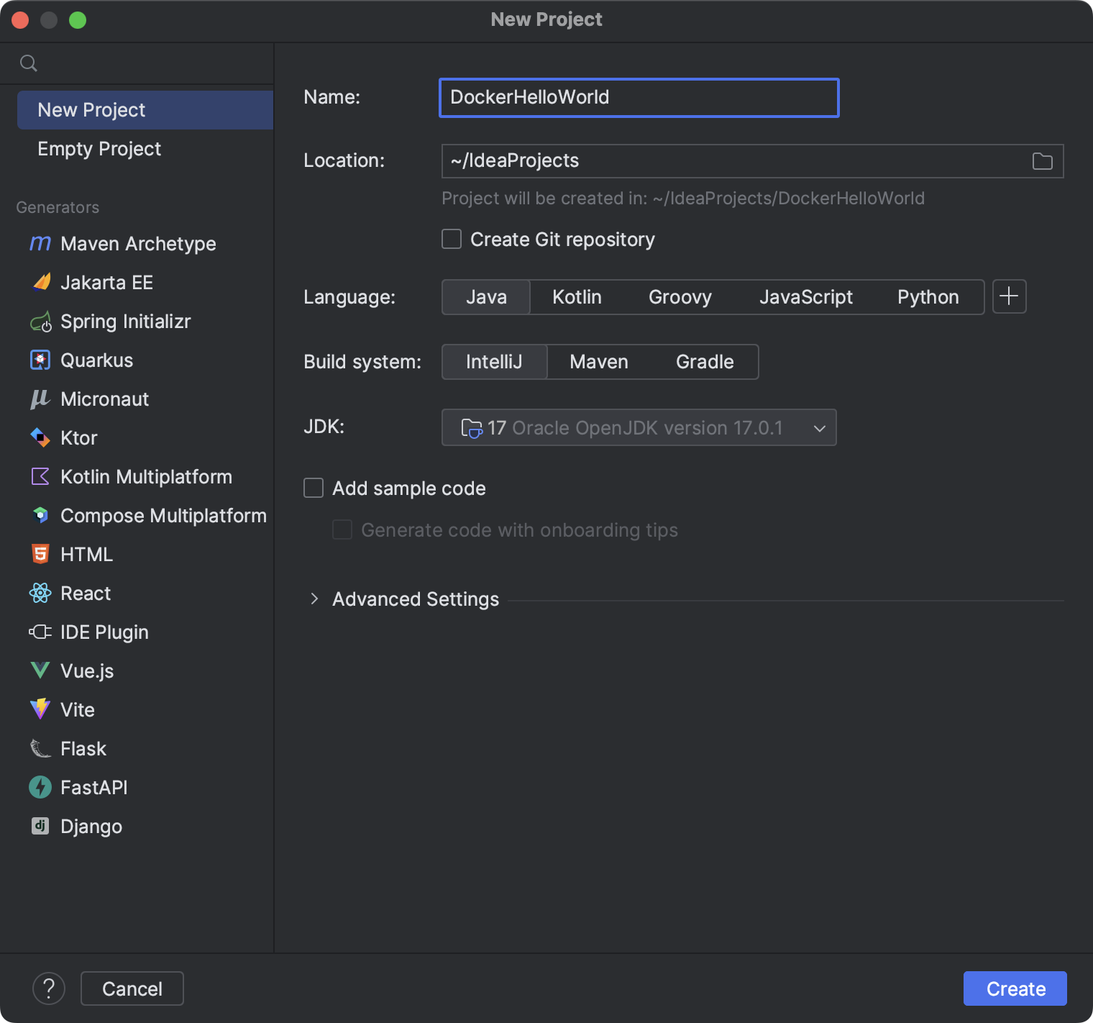Browse location with the folder icon
This screenshot has height=1023, width=1093.
point(1042,161)
